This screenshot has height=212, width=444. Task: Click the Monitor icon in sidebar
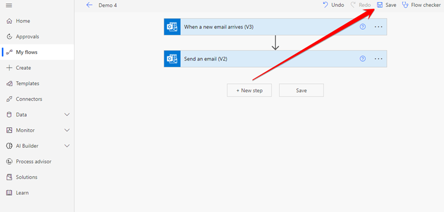[9, 130]
